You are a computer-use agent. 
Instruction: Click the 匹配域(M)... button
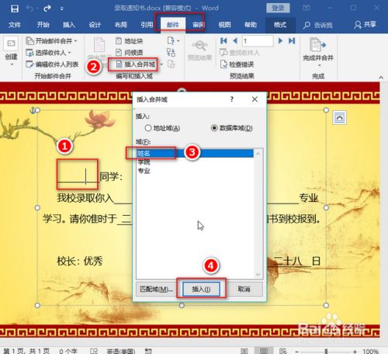[156, 289]
